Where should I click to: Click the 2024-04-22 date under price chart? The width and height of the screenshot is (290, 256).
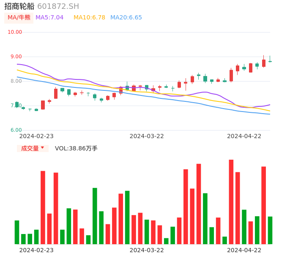click(244, 136)
